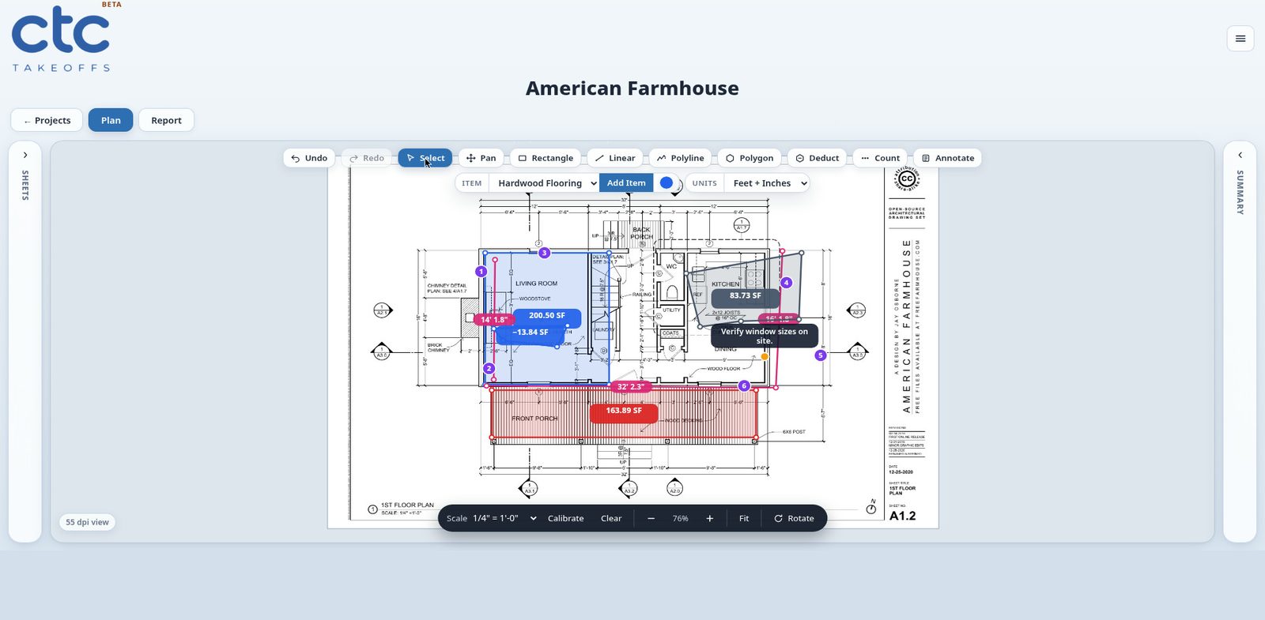Switch to the Pan tool
This screenshot has height=620, width=1265.
[x=481, y=158]
